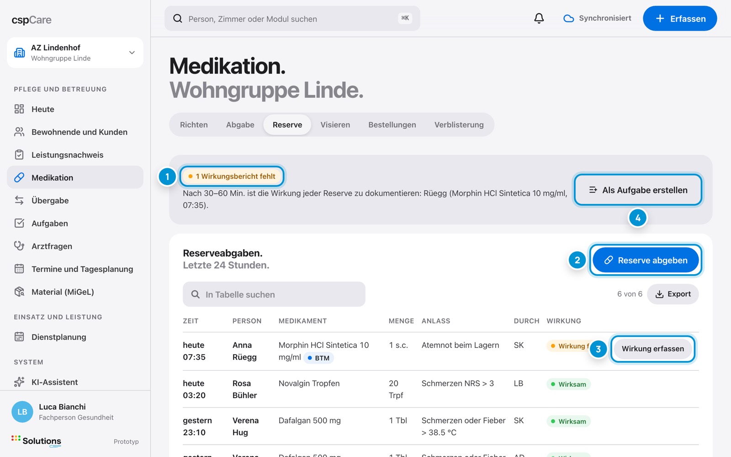Open Luca Bianchi user profile
731x457 pixels.
coord(75,412)
